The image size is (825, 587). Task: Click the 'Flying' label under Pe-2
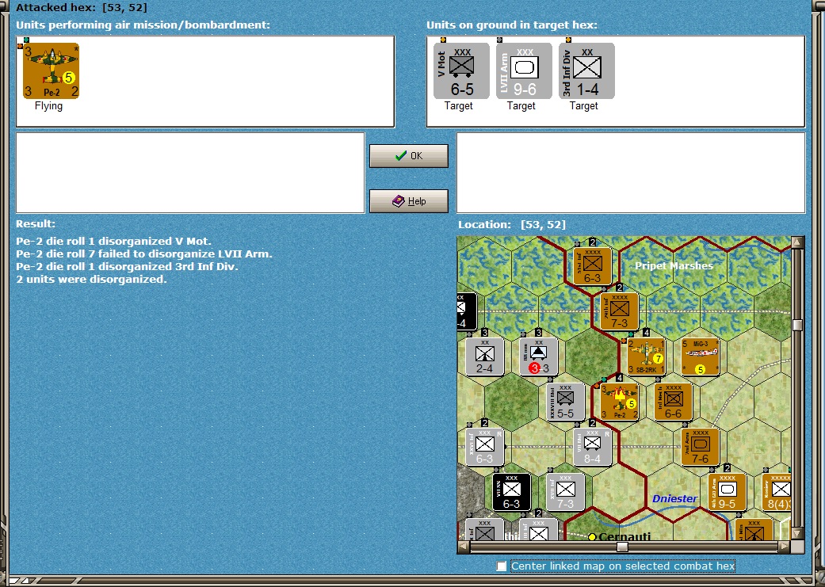[48, 105]
